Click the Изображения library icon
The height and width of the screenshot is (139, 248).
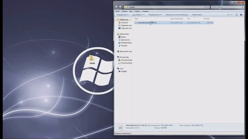(x=120, y=43)
